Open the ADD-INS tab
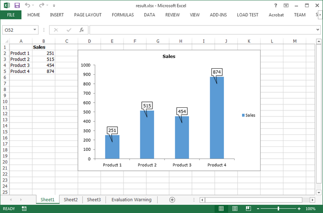The width and height of the screenshot is (323, 213). point(218,15)
